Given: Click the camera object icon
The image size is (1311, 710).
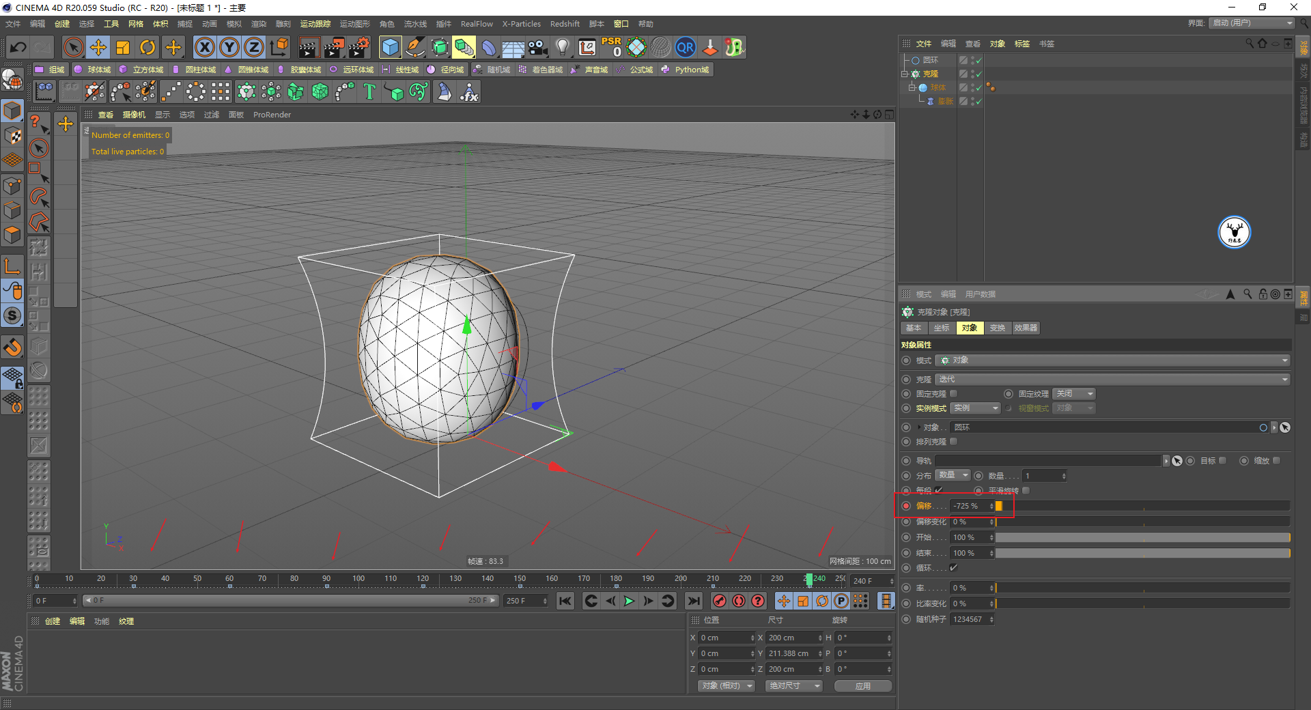Looking at the screenshot, I should pos(538,47).
